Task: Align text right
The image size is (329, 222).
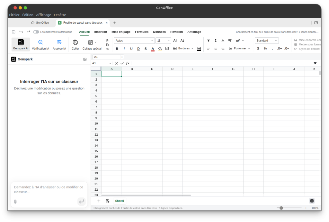Action: pyautogui.click(x=223, y=48)
